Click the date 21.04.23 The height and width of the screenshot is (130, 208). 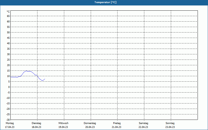(x=116, y=127)
